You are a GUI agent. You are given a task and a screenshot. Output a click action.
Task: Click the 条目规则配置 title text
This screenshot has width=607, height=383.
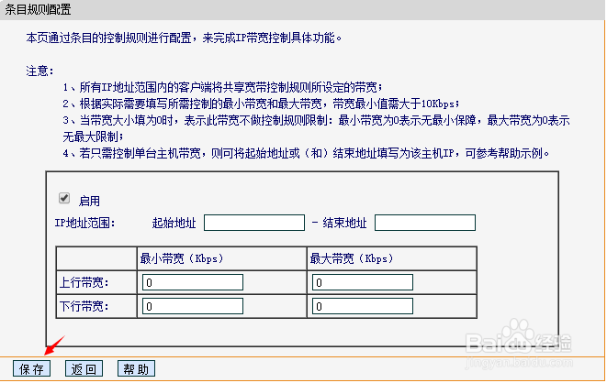click(x=38, y=9)
